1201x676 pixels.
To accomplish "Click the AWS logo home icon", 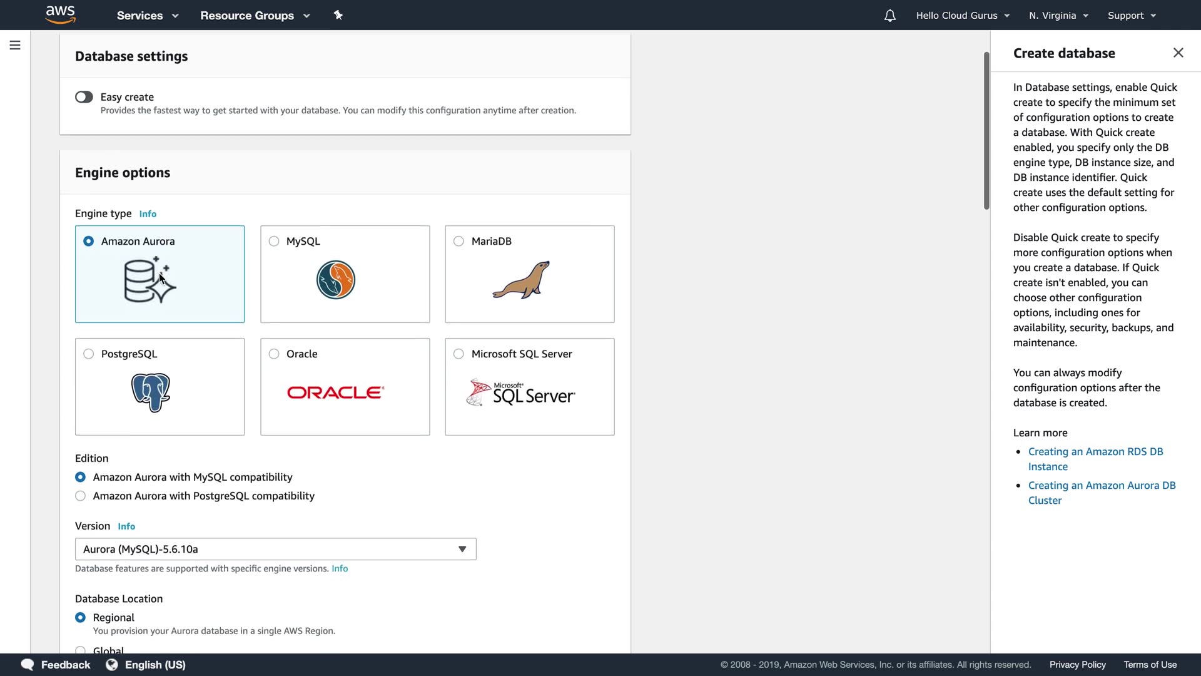I will tap(61, 14).
